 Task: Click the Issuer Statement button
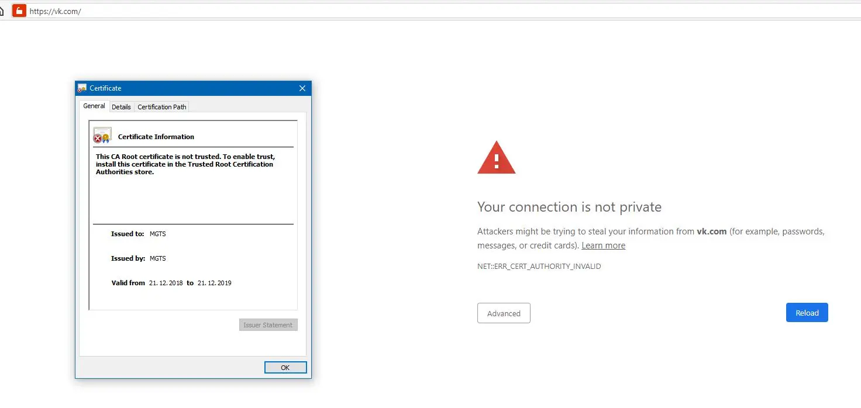[x=268, y=325]
